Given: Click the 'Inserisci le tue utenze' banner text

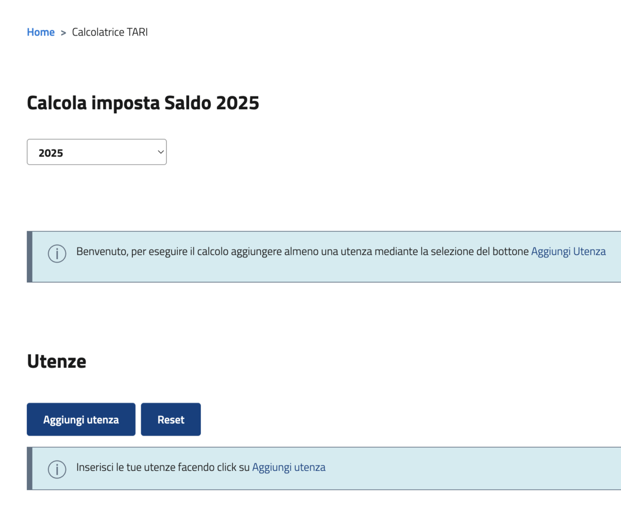Looking at the screenshot, I should pos(163,467).
